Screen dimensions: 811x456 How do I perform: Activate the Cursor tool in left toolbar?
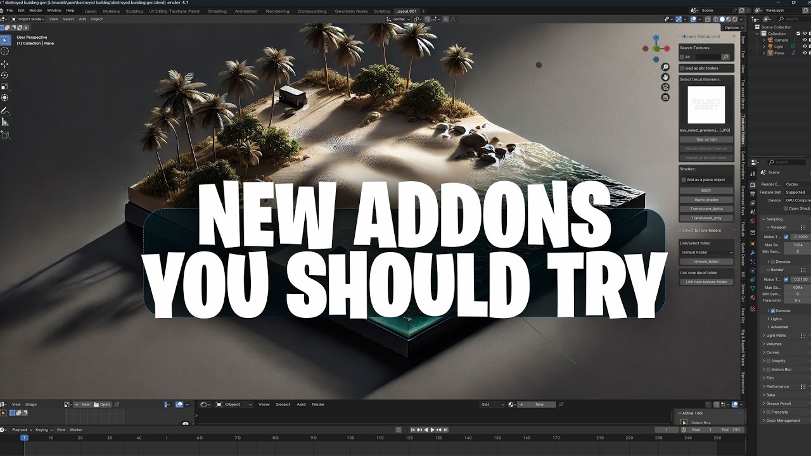click(x=5, y=51)
